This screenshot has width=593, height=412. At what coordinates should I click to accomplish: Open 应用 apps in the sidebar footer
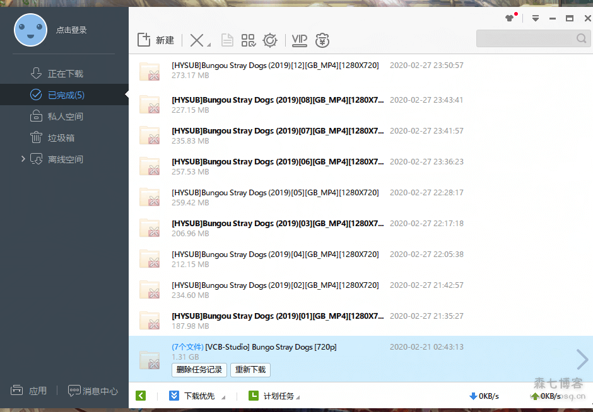[x=30, y=391]
